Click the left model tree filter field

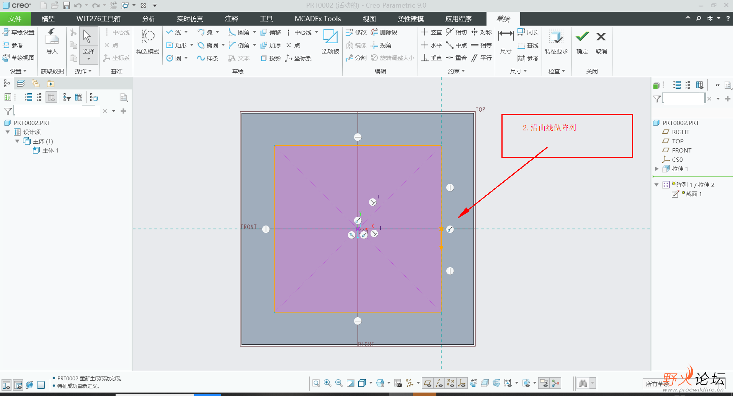(x=57, y=111)
